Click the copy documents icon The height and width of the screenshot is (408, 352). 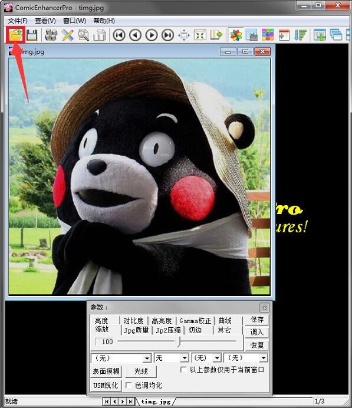click(100, 35)
